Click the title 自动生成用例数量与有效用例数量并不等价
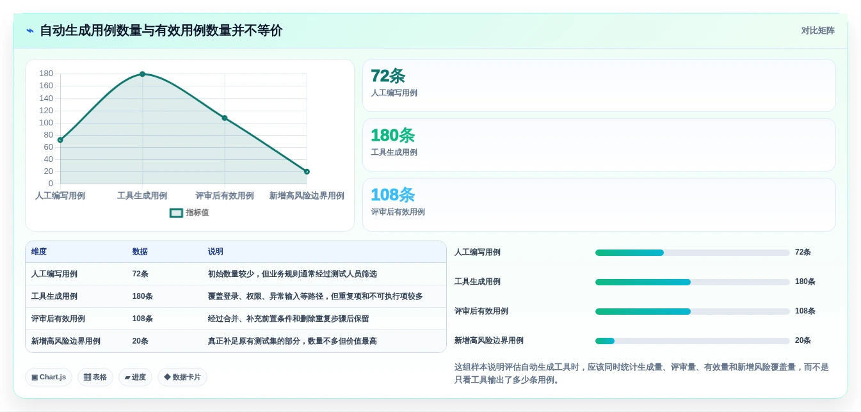Image resolution: width=861 pixels, height=412 pixels. [x=161, y=31]
